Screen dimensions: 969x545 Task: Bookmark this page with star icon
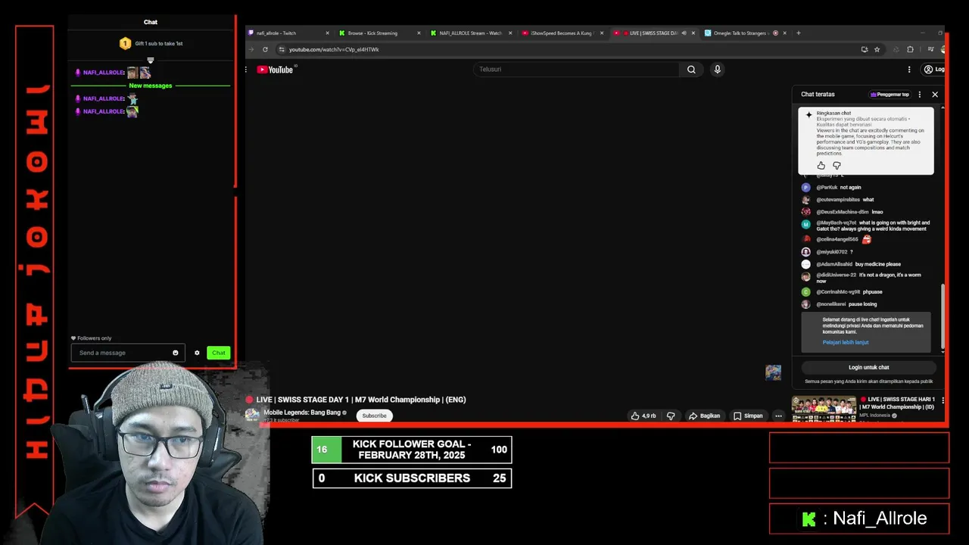pos(877,49)
